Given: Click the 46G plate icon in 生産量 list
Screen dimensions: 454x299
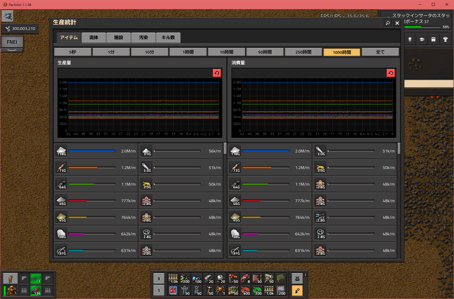Looking at the screenshot, I should [x=61, y=201].
